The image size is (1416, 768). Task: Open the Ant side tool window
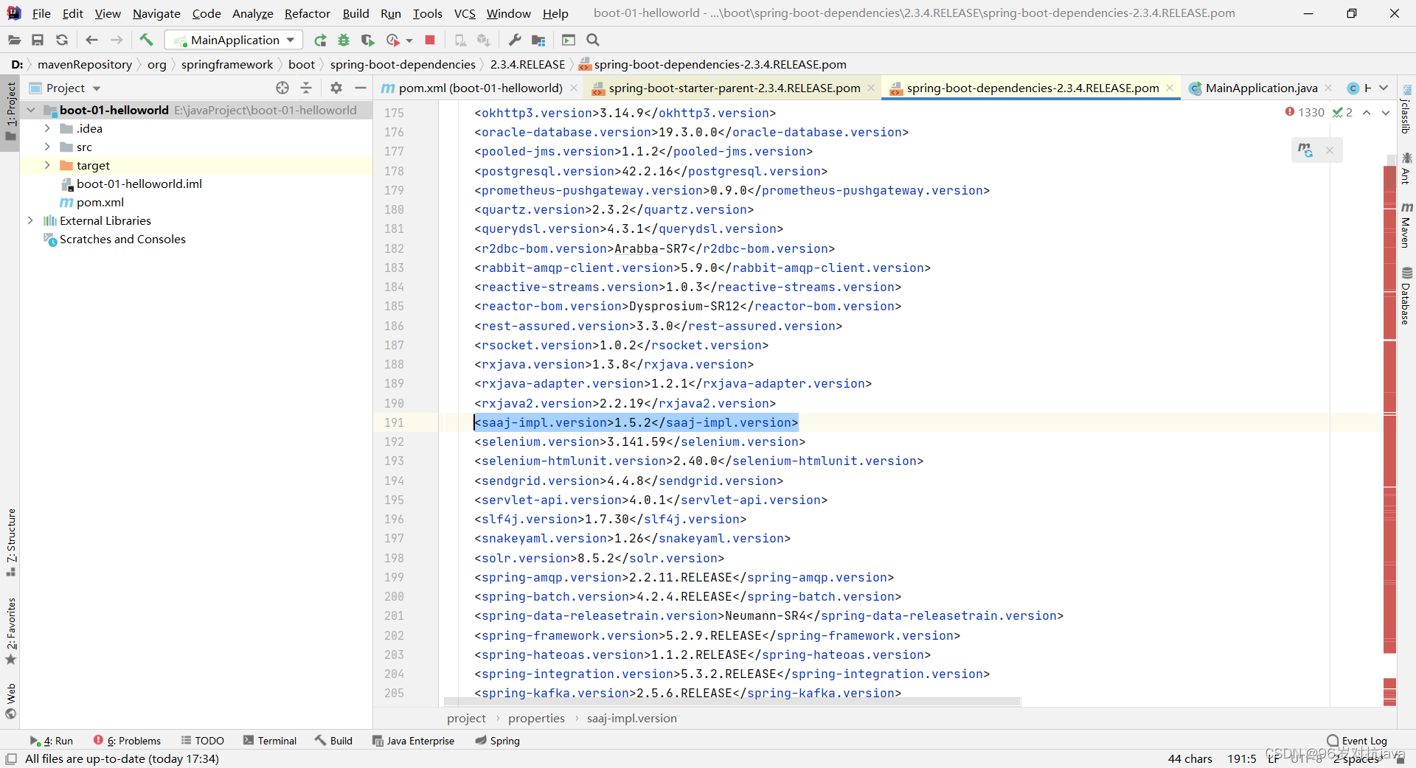1406,168
